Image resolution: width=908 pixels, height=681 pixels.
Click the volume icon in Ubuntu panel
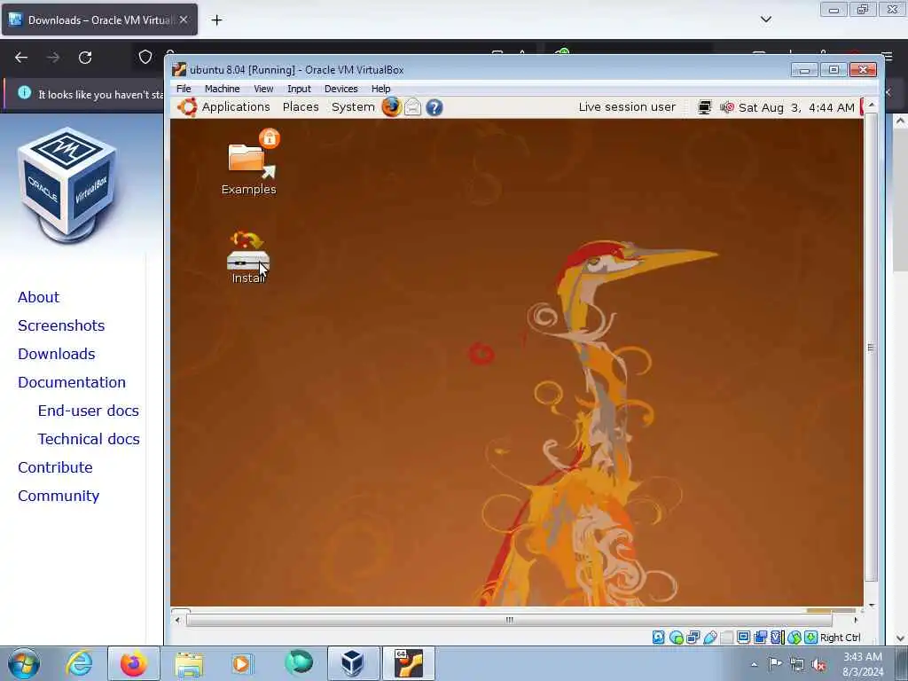[727, 107]
